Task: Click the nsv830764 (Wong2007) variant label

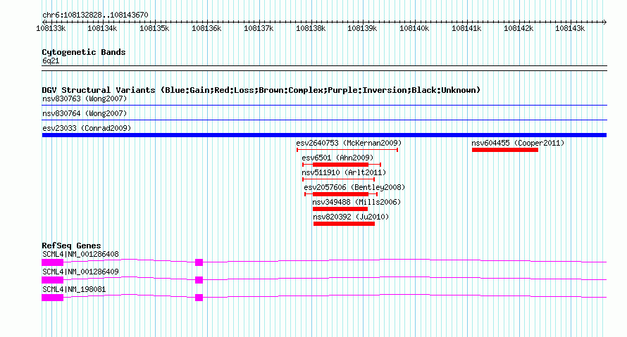Action: click(85, 113)
